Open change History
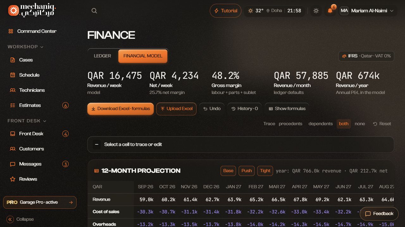Screen dimensions: 405x227 click(x=245, y=109)
